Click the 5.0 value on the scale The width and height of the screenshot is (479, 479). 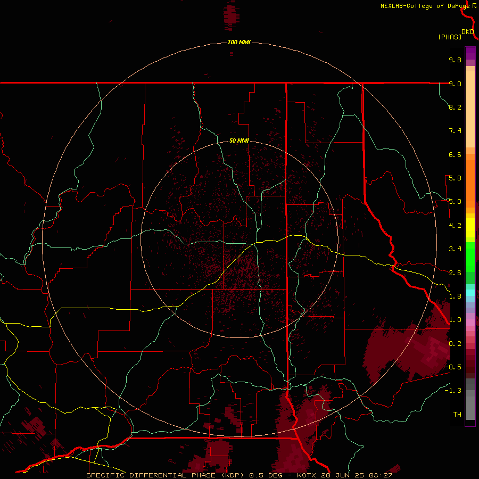(455, 202)
